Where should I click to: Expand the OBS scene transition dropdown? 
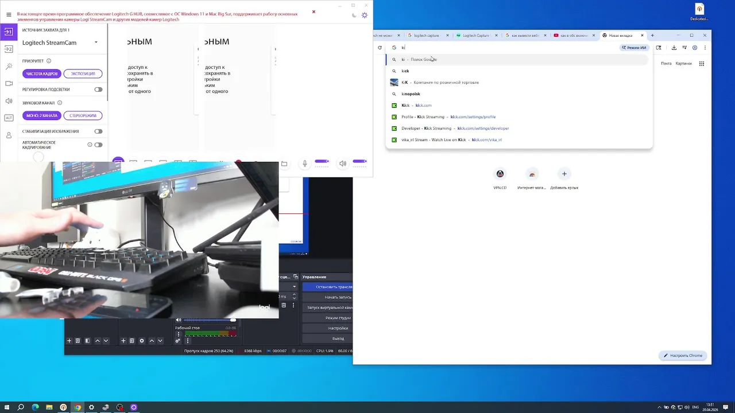pyautogui.click(x=295, y=287)
